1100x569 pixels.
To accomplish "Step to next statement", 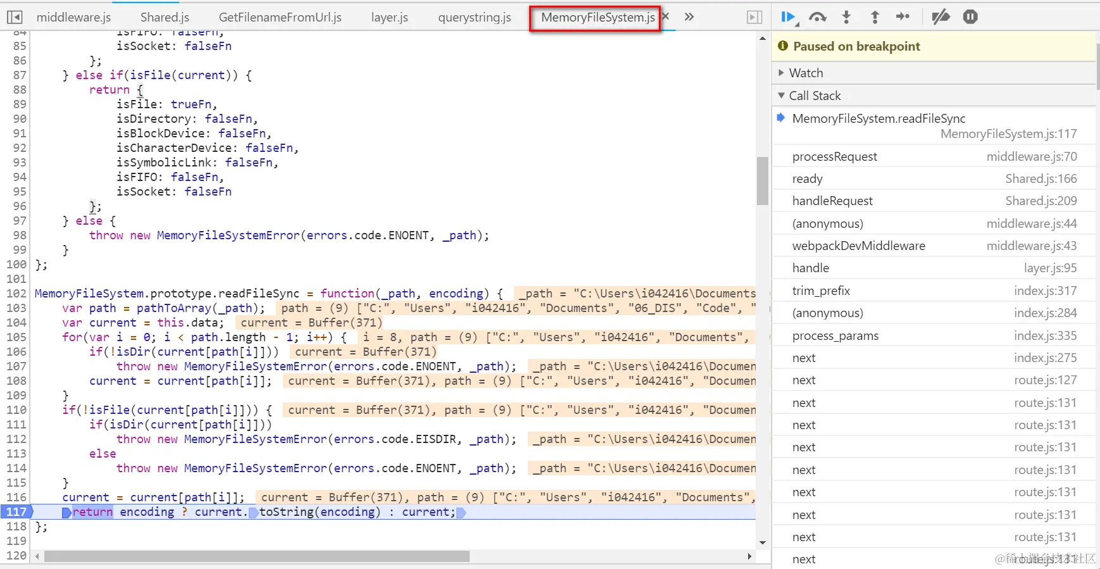I will pos(903,17).
